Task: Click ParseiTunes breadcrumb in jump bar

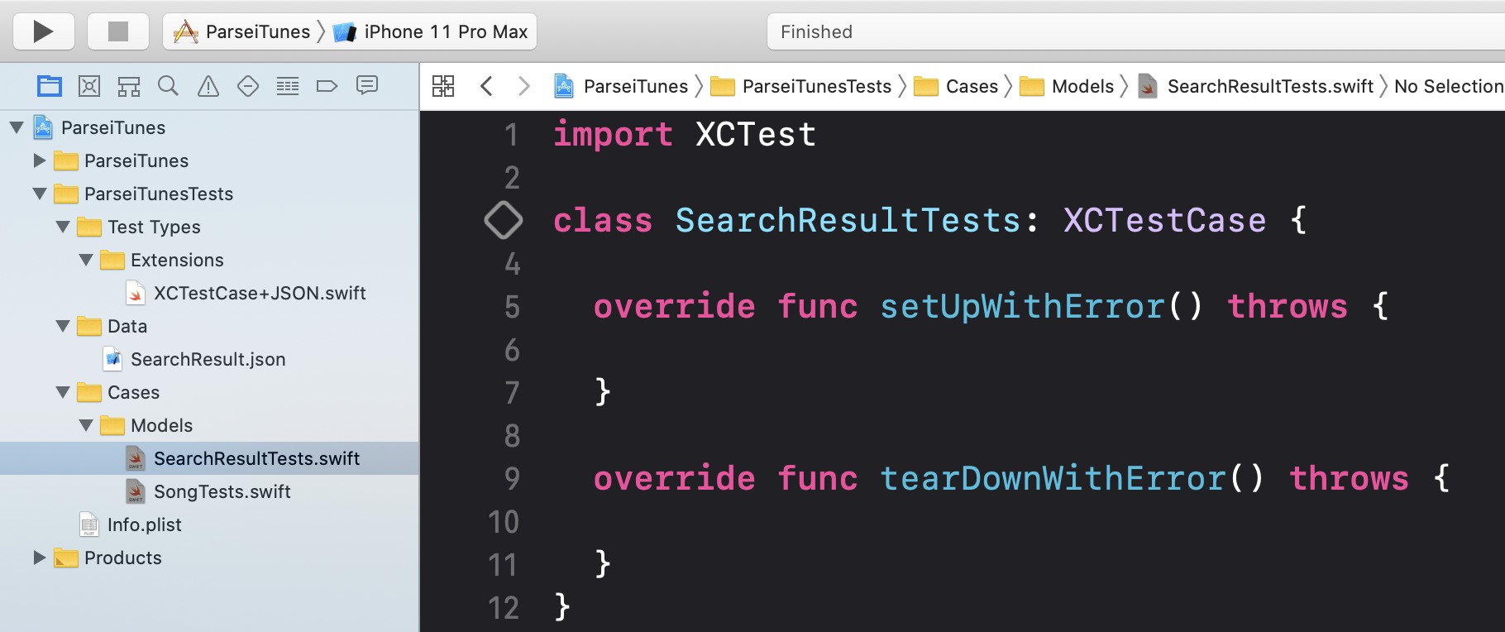Action: pos(621,86)
